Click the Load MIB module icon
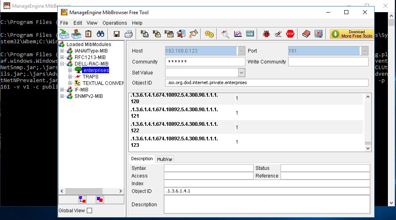 click(x=64, y=34)
